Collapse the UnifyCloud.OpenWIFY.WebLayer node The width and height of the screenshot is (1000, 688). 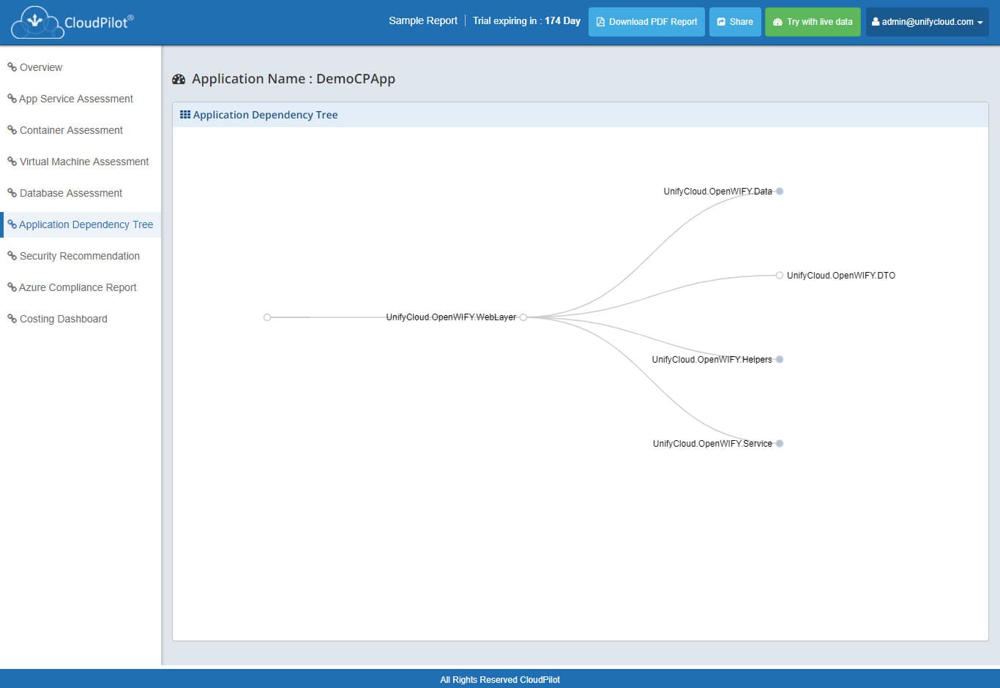[x=523, y=317]
